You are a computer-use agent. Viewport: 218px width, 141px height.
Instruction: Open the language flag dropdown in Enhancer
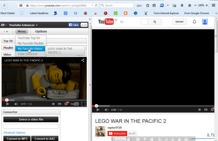[4, 25]
